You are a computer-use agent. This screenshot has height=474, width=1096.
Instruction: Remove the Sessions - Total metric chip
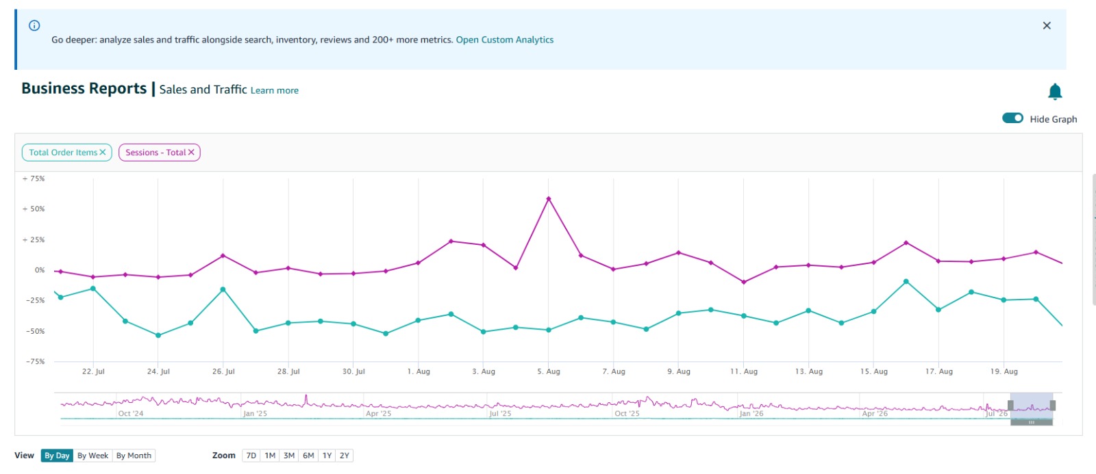(x=191, y=152)
